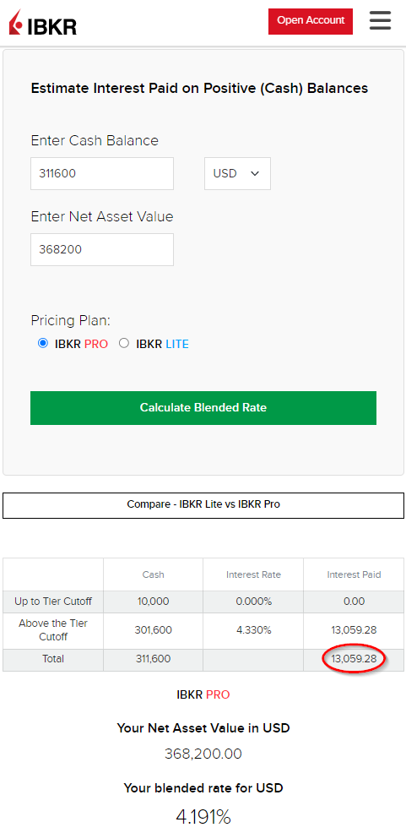Select the IBKR PRO radio button
This screenshot has width=406, height=833.
click(x=43, y=343)
